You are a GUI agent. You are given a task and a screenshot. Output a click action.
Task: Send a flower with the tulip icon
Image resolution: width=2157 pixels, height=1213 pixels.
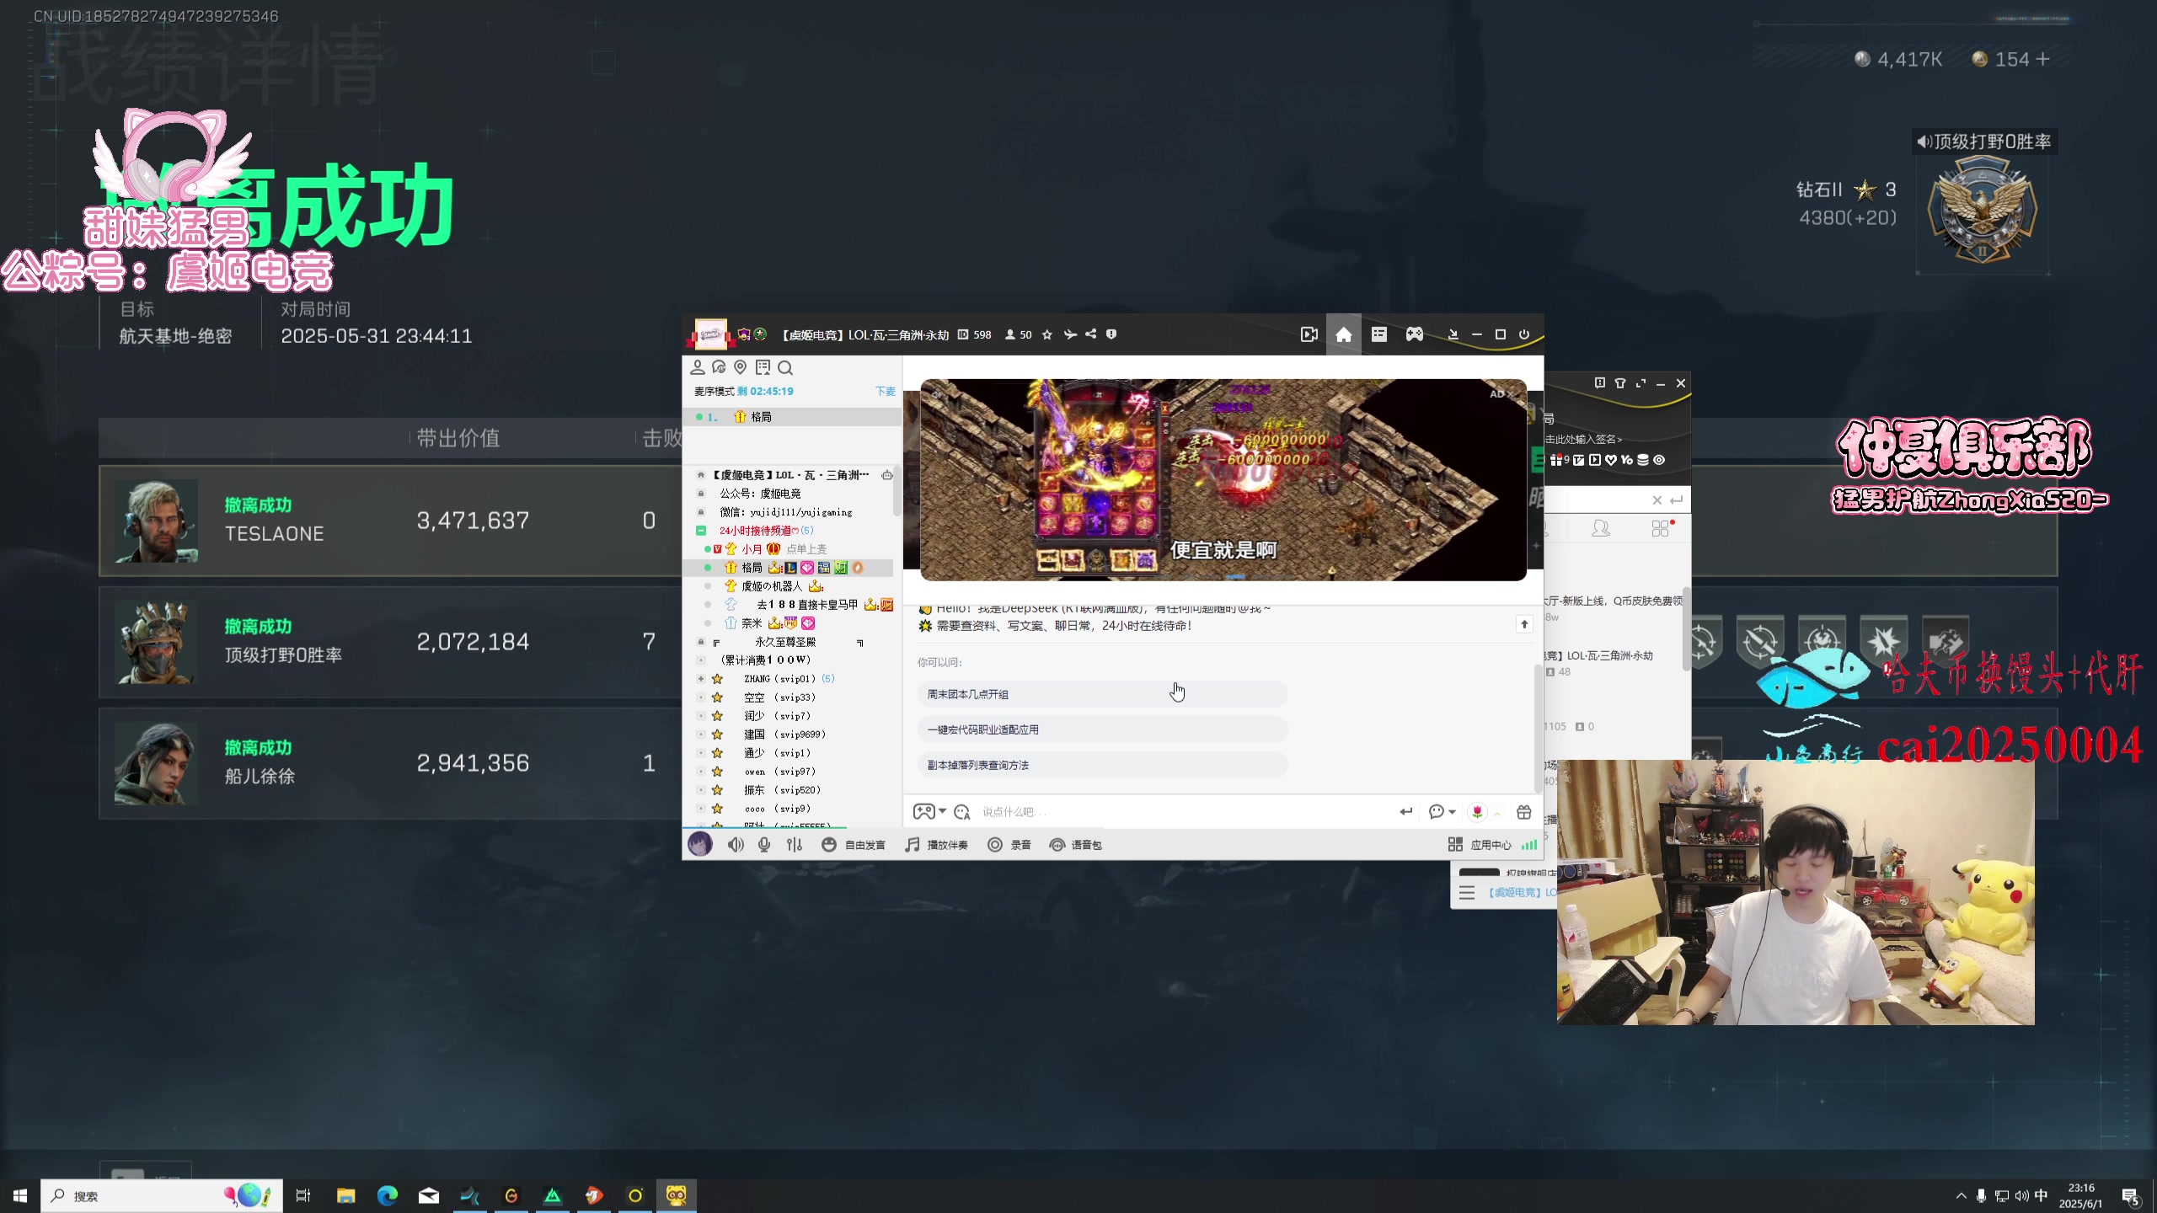click(x=1477, y=812)
